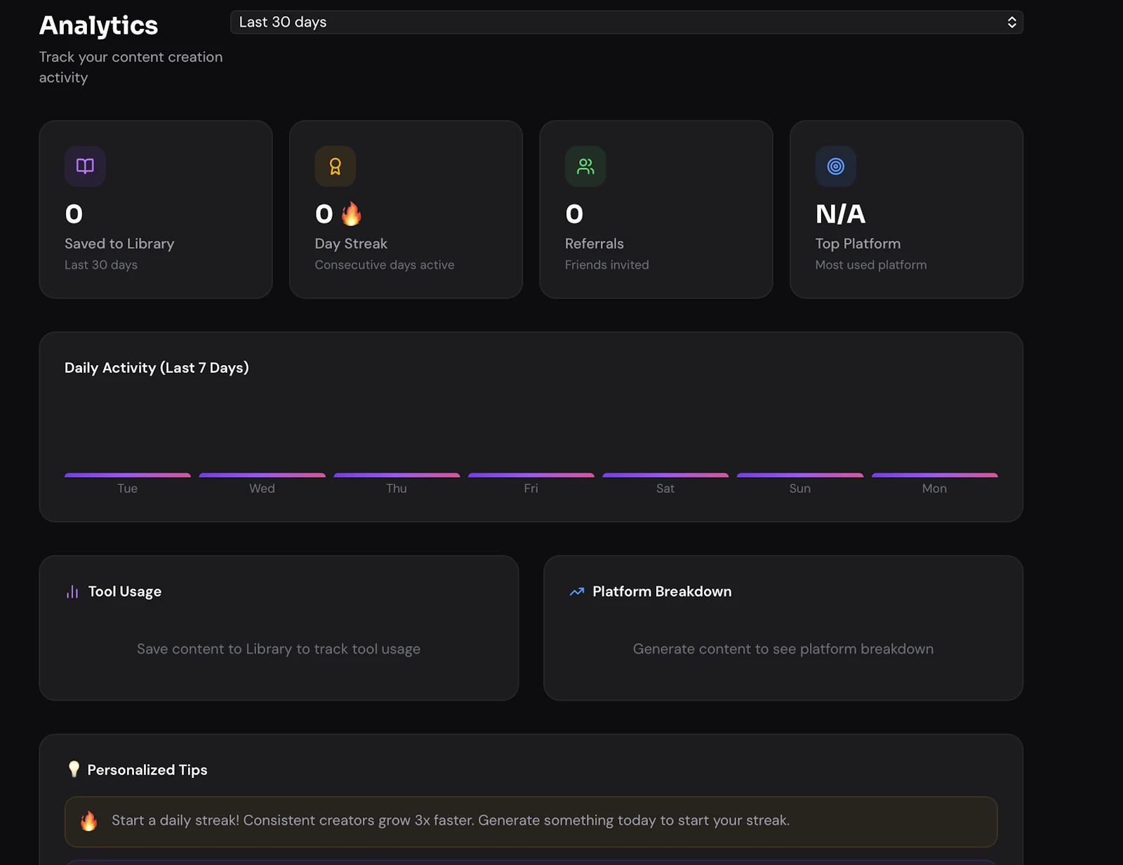This screenshot has height=865, width=1123.
Task: Select the Mon activity bar
Action: click(935, 475)
